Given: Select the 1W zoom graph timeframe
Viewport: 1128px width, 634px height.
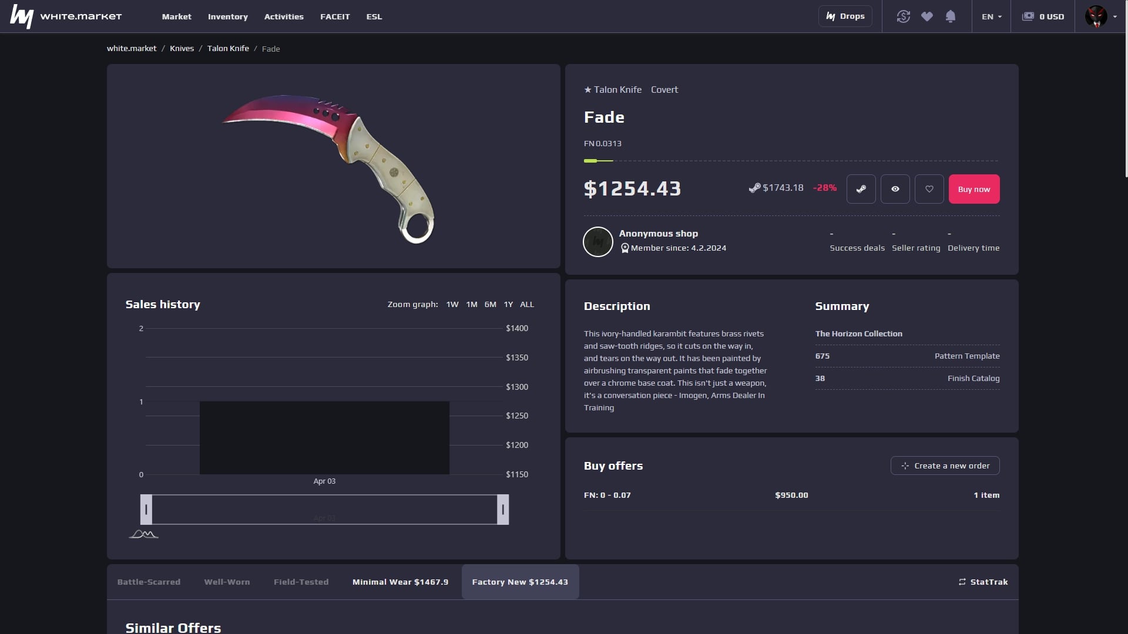Looking at the screenshot, I should pos(452,304).
